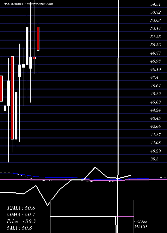Click the 39.5 price axis label
The image size is (167, 233).
click(x=154, y=159)
